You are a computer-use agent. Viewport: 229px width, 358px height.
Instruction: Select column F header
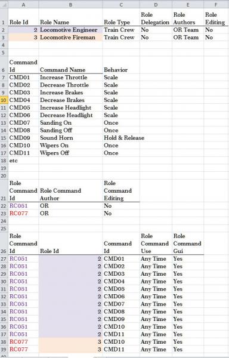click(216, 5)
